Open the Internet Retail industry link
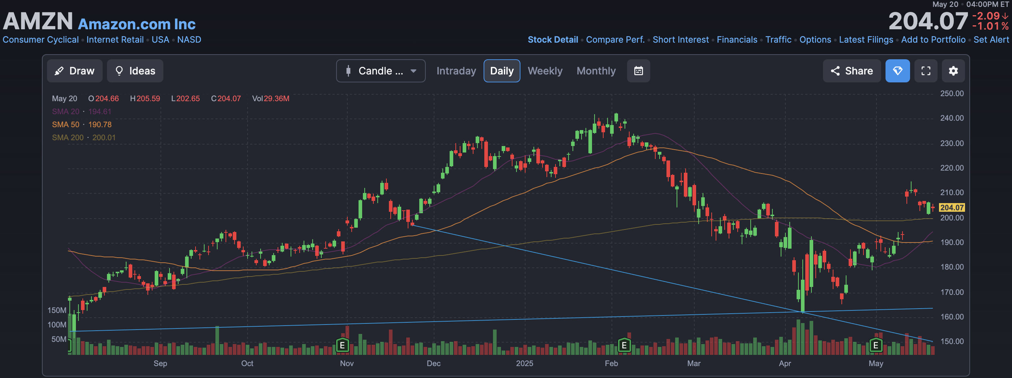 [x=115, y=40]
